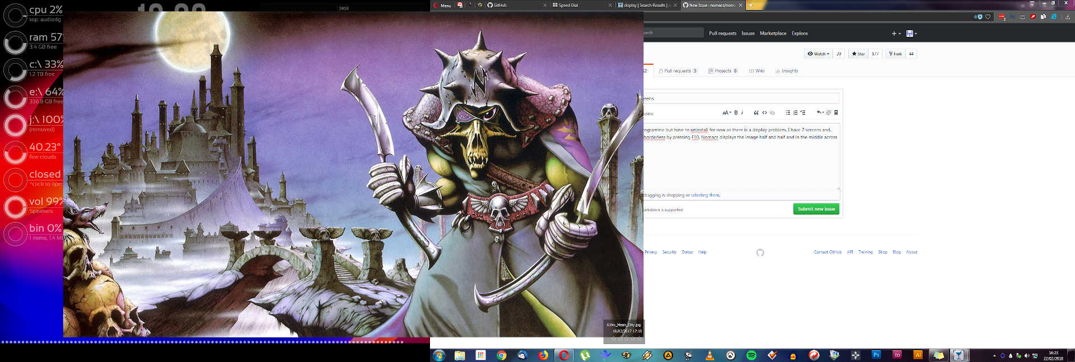This screenshot has height=362, width=1075.
Task: Open the Windows Start button
Action: (x=439, y=355)
